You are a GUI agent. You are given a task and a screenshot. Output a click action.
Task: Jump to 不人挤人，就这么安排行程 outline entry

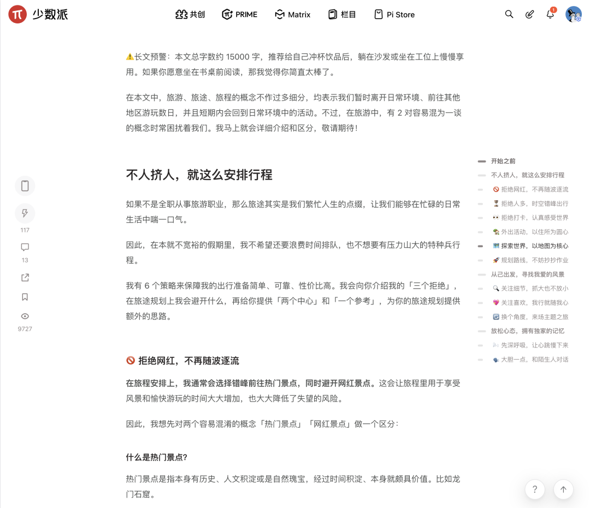coord(528,175)
